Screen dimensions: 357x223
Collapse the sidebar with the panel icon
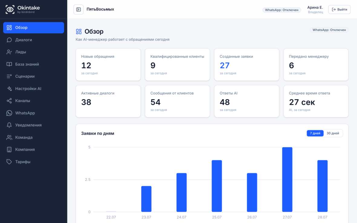pyautogui.click(x=79, y=10)
